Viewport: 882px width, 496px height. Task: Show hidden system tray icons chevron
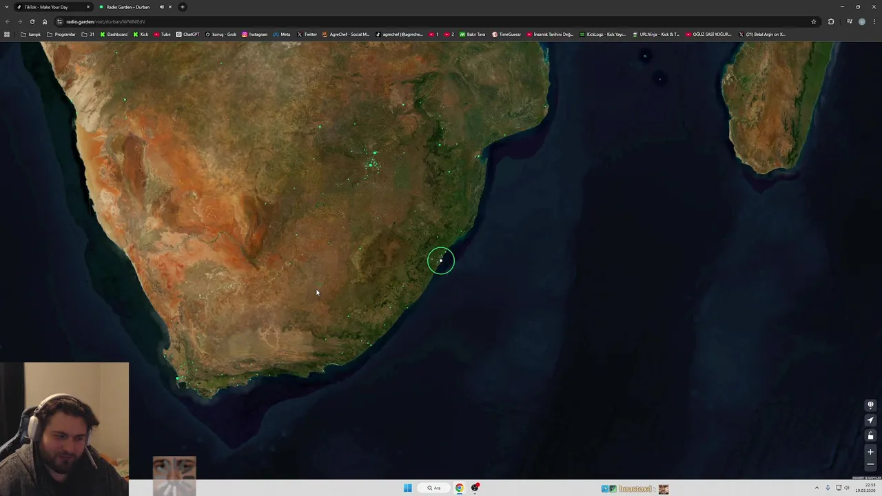coord(817,488)
